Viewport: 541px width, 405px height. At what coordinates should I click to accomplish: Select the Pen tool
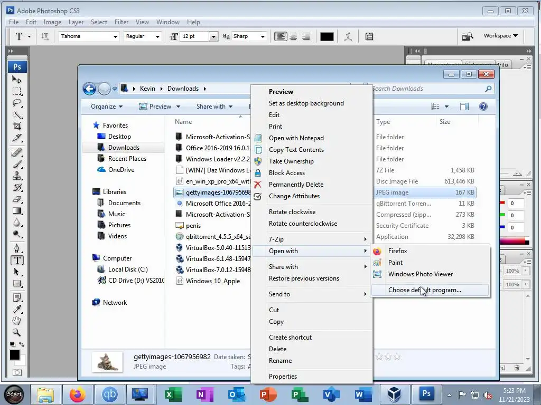[17, 248]
